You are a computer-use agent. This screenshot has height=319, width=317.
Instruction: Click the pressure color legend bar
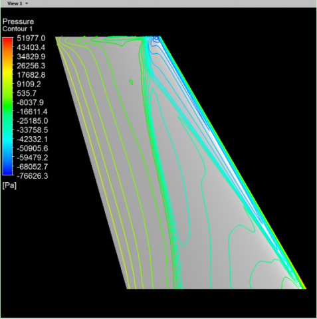coord(7,106)
